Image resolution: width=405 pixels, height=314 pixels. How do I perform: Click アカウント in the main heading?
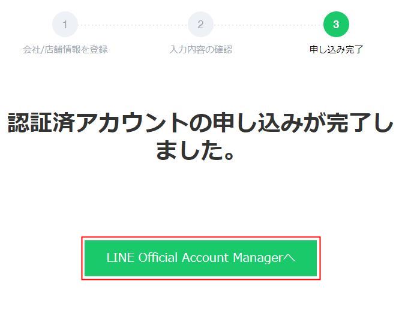click(x=133, y=123)
